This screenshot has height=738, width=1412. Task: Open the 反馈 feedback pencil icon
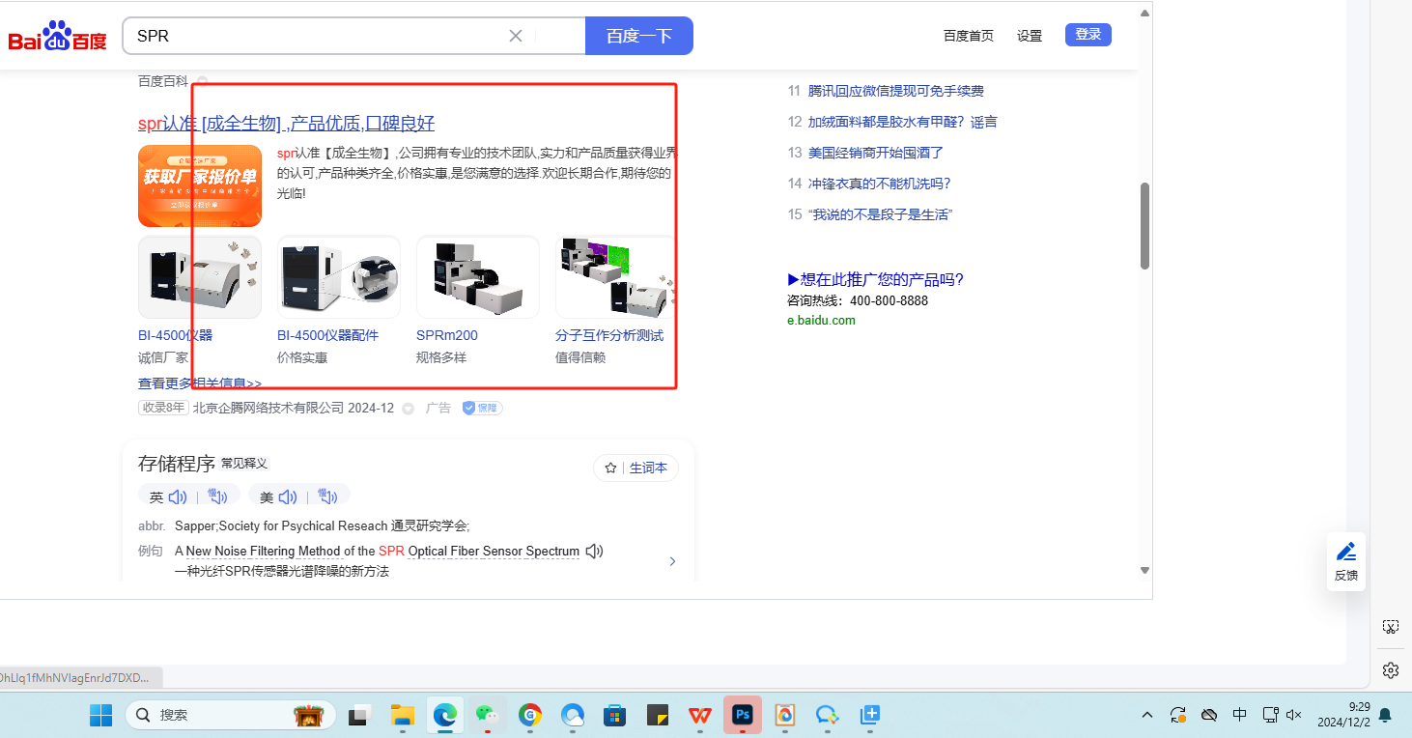coord(1345,553)
